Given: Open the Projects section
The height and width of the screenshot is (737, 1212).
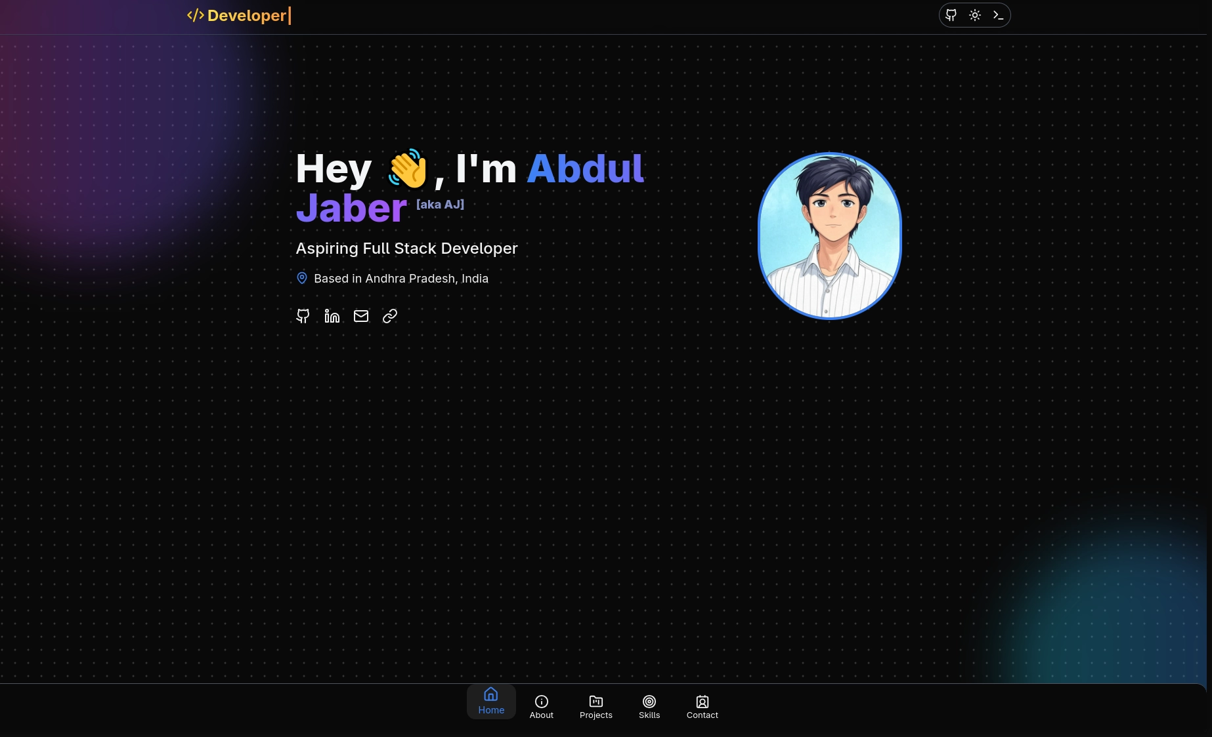Looking at the screenshot, I should (x=596, y=707).
